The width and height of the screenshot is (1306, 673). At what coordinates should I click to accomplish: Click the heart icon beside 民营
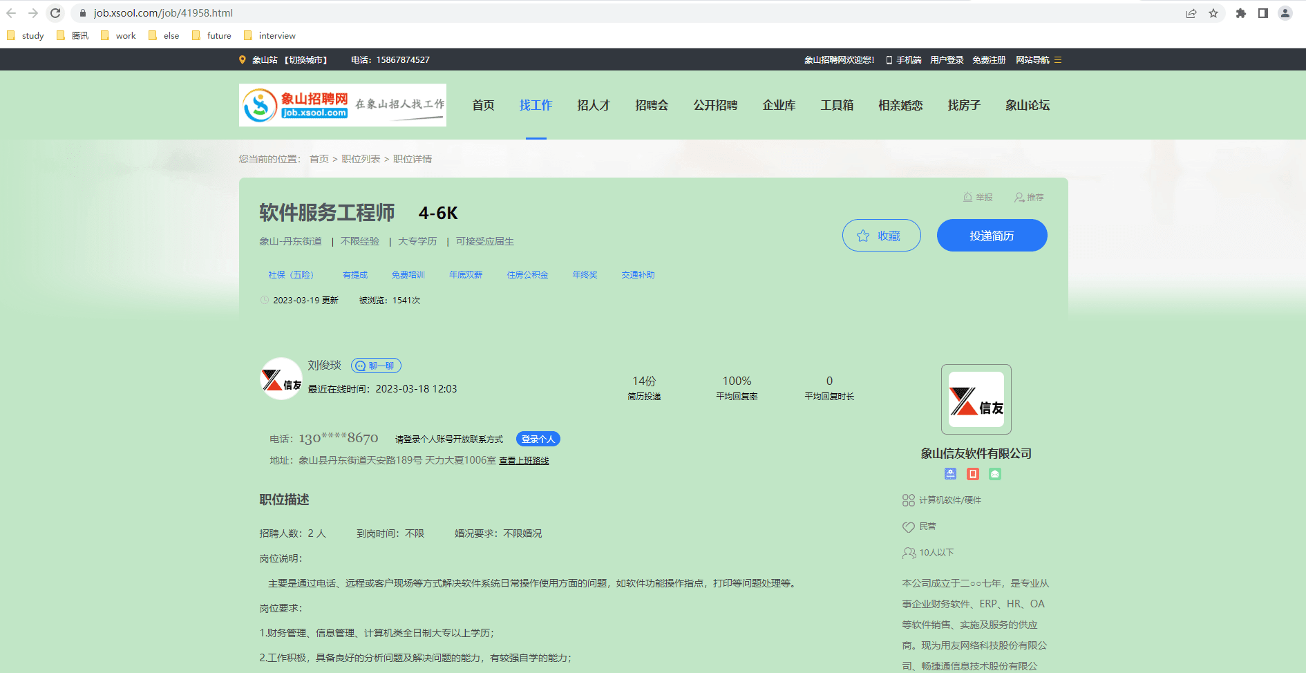point(909,527)
